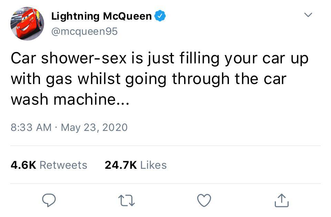Click the 'wash machine...' tweet line

[70, 99]
